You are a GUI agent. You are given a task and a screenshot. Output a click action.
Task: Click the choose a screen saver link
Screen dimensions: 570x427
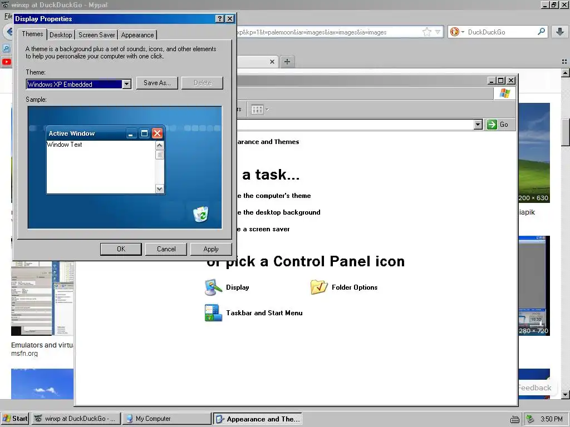pyautogui.click(x=263, y=229)
